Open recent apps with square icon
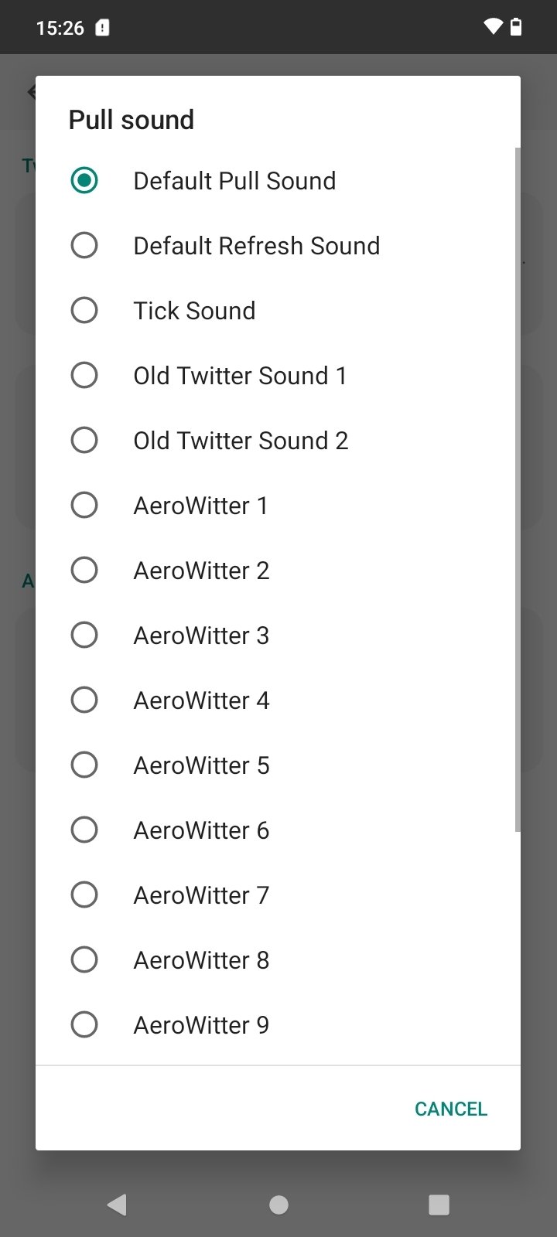 [439, 1204]
